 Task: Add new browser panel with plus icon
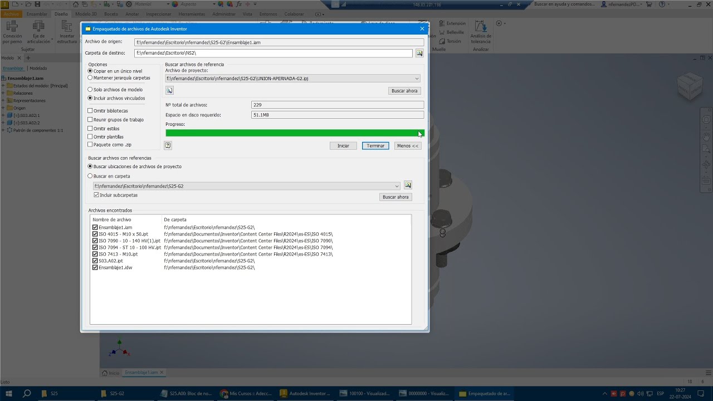click(x=28, y=58)
